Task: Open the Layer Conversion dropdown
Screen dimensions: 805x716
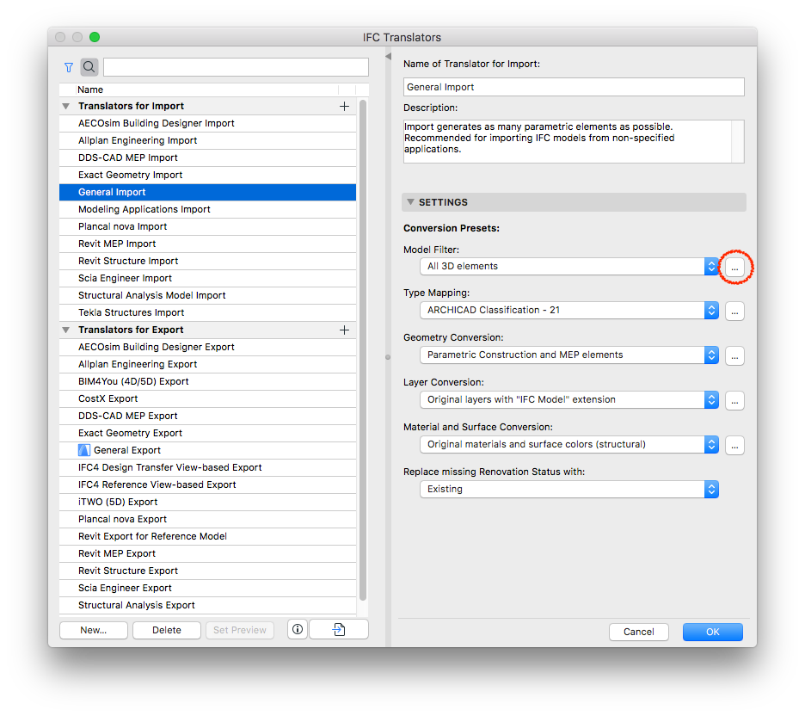Action: coord(569,399)
